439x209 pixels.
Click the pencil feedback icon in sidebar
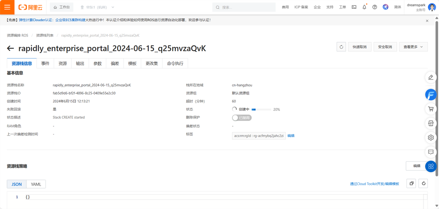click(431, 77)
